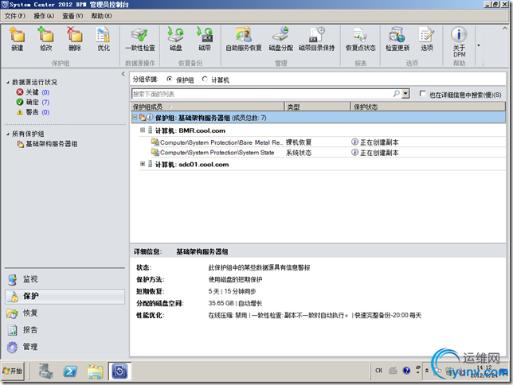Open the 恢复 recovery workspace
This screenshot has width=513, height=385.
pyautogui.click(x=65, y=313)
